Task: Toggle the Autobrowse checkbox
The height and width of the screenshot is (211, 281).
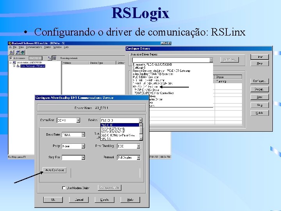Action: click(x=11, y=58)
